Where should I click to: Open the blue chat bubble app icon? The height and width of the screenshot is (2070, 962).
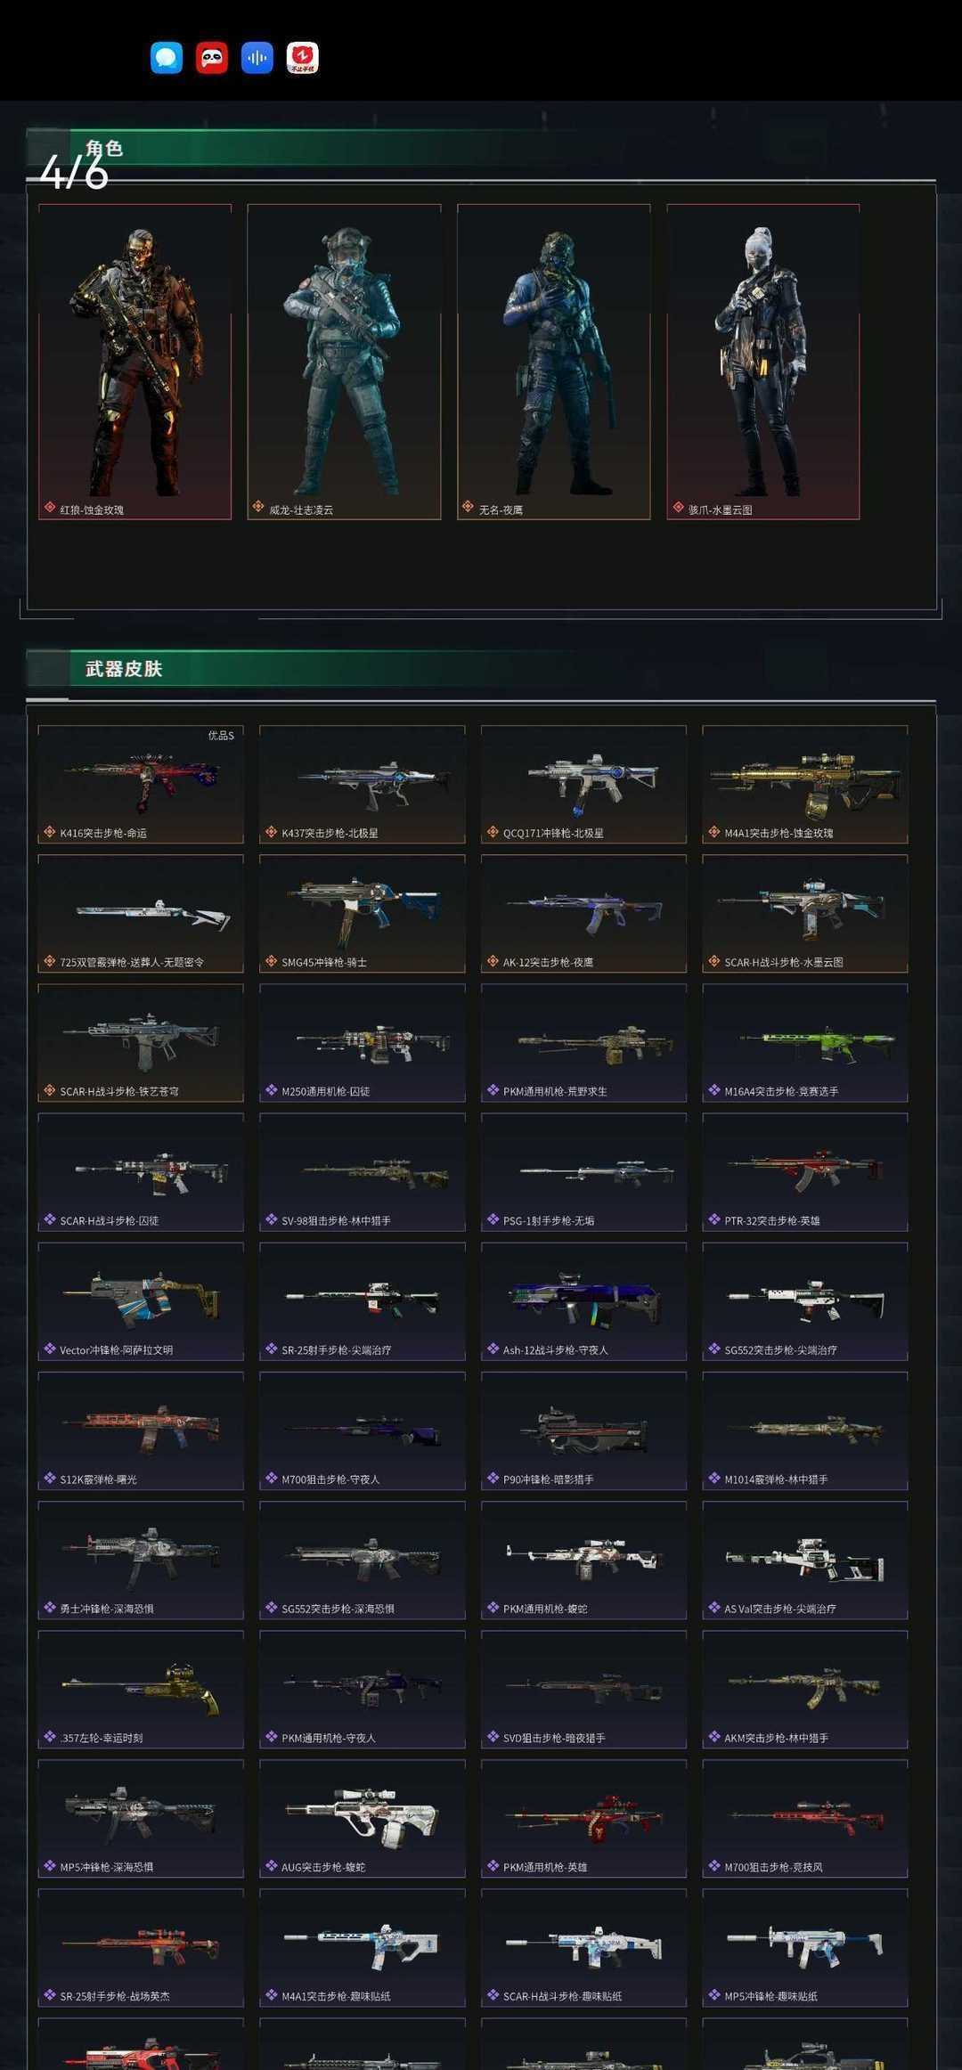pos(167,58)
